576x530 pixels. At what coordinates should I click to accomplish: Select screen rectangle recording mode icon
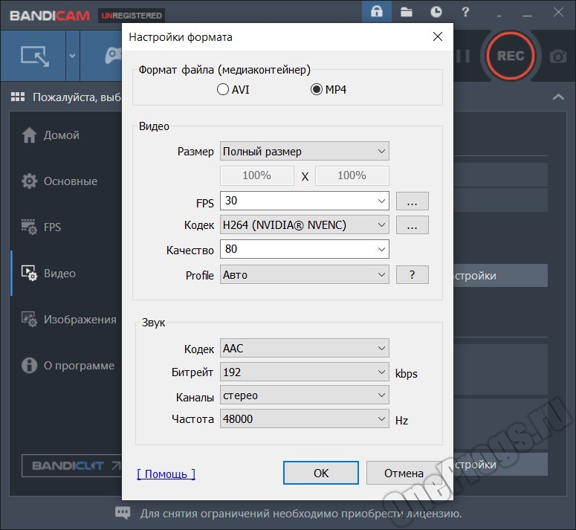pyautogui.click(x=33, y=56)
